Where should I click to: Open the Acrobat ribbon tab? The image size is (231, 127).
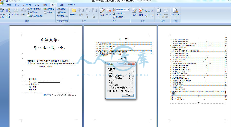(72, 5)
